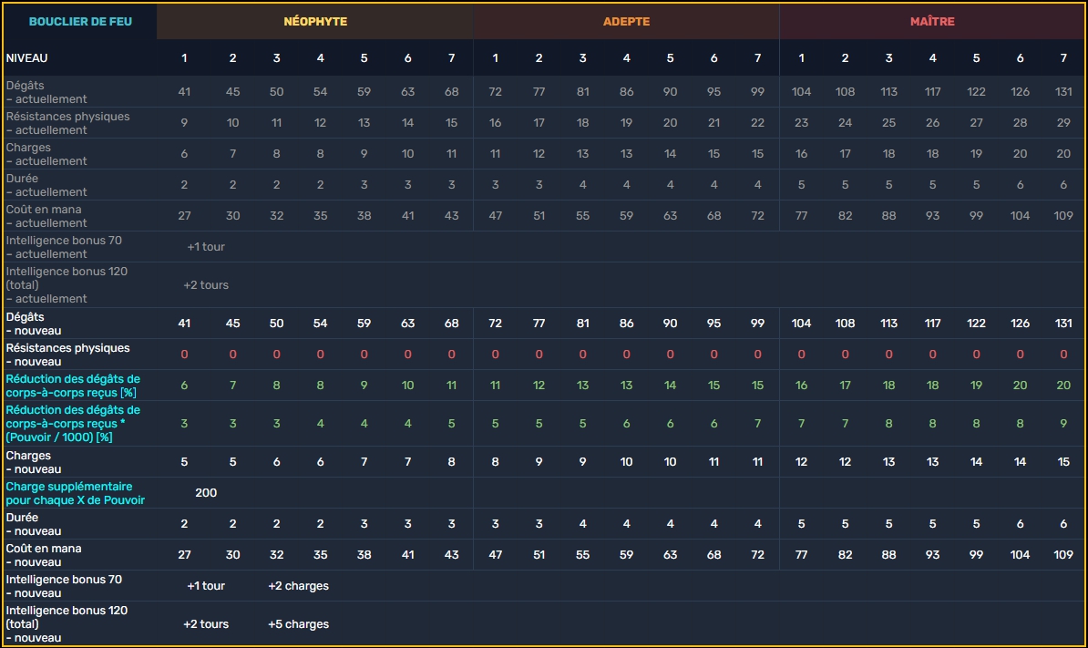Click '+2 tours' in Intelligence 120 actuellement row
This screenshot has width=1088, height=648.
206,284
